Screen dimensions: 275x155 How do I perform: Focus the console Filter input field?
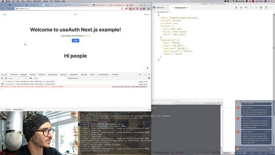coord(50,78)
